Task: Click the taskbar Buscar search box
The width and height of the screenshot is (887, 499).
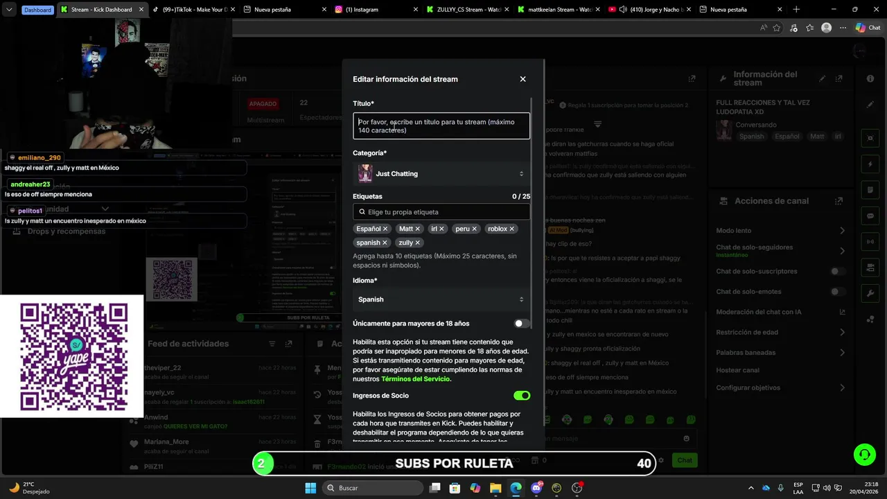Action: (x=374, y=488)
